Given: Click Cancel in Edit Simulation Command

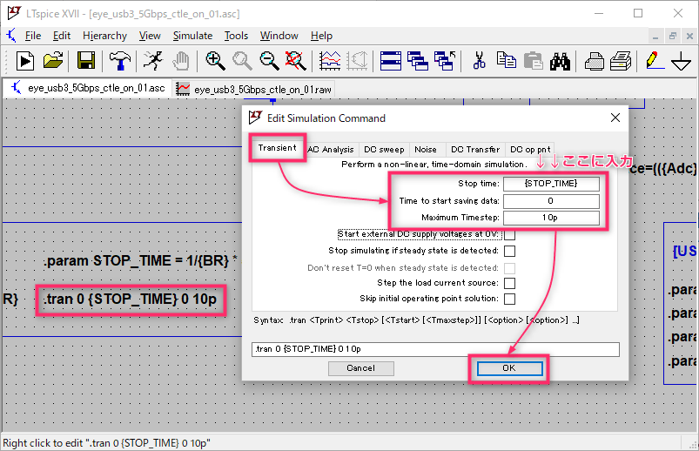Looking at the screenshot, I should 361,368.
